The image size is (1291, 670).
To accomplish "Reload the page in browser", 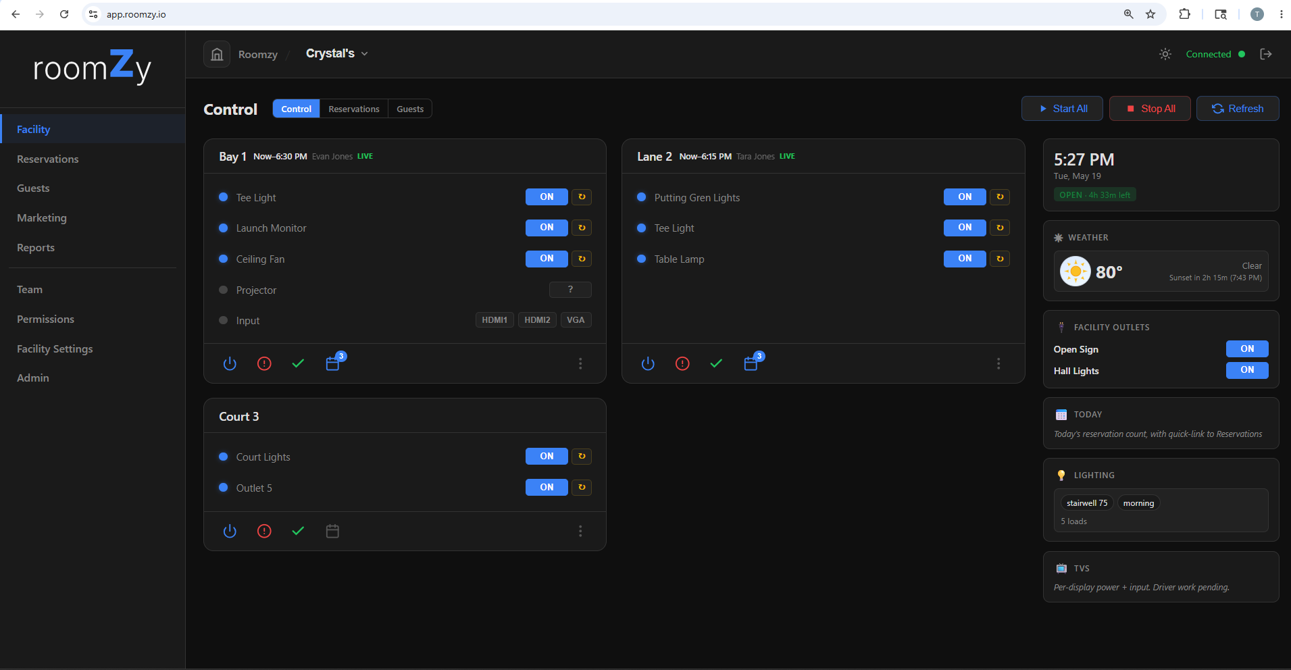I will (64, 14).
